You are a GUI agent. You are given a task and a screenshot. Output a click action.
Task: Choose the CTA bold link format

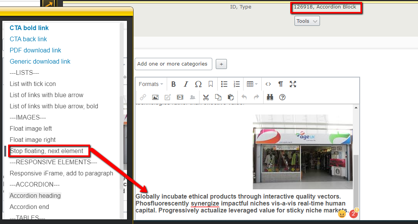(x=29, y=28)
